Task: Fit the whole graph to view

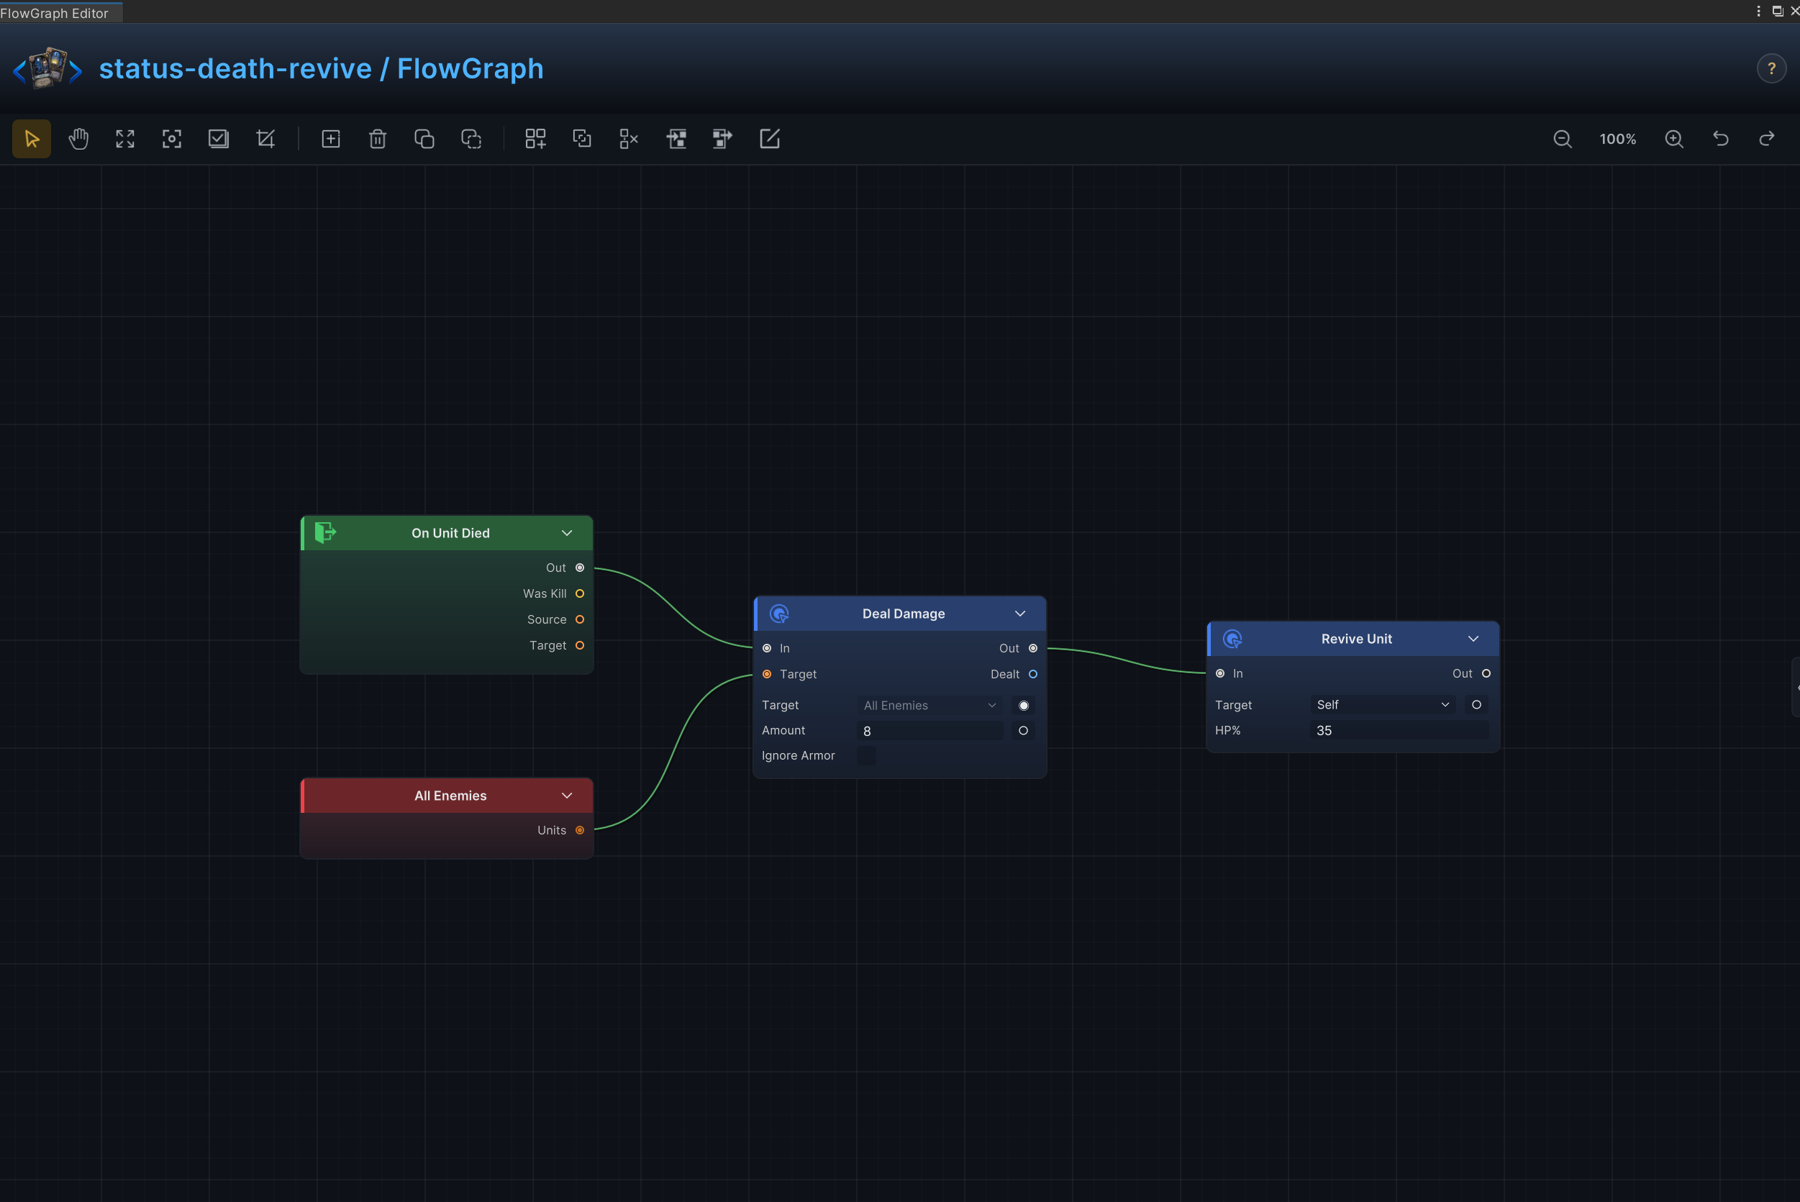Action: pyautogui.click(x=125, y=139)
